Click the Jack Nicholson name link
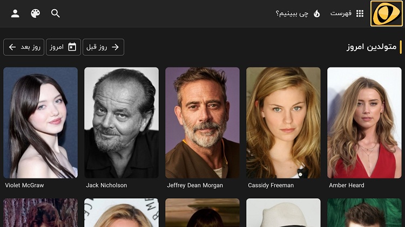This screenshot has height=227, width=405. click(x=106, y=185)
